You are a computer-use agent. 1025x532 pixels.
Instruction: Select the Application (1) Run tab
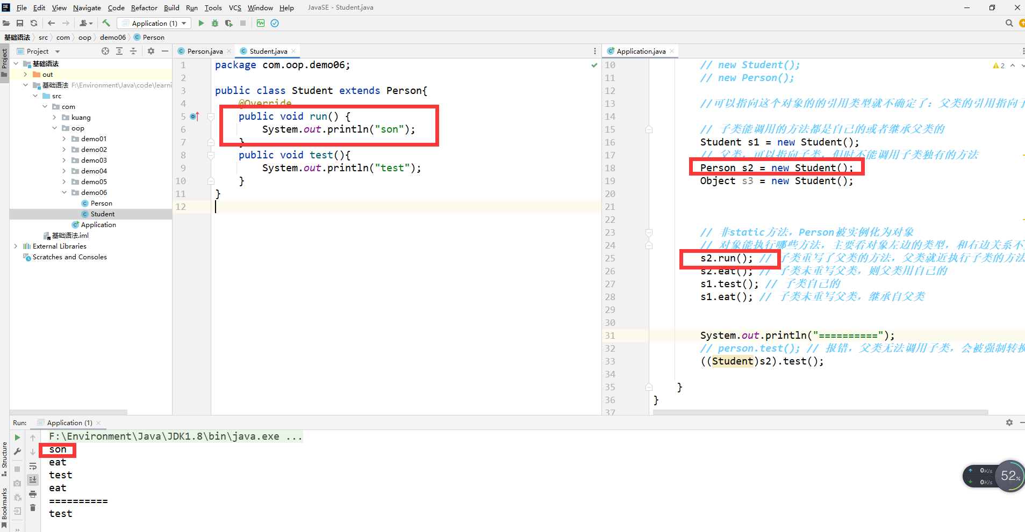click(69, 422)
